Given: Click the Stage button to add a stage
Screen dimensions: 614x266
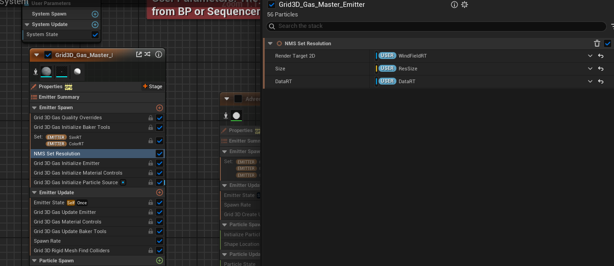Looking at the screenshot, I should [153, 86].
